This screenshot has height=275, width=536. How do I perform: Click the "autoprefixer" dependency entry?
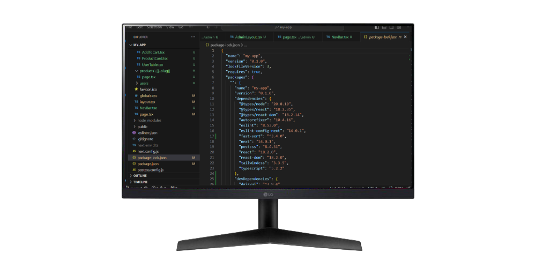click(266, 120)
